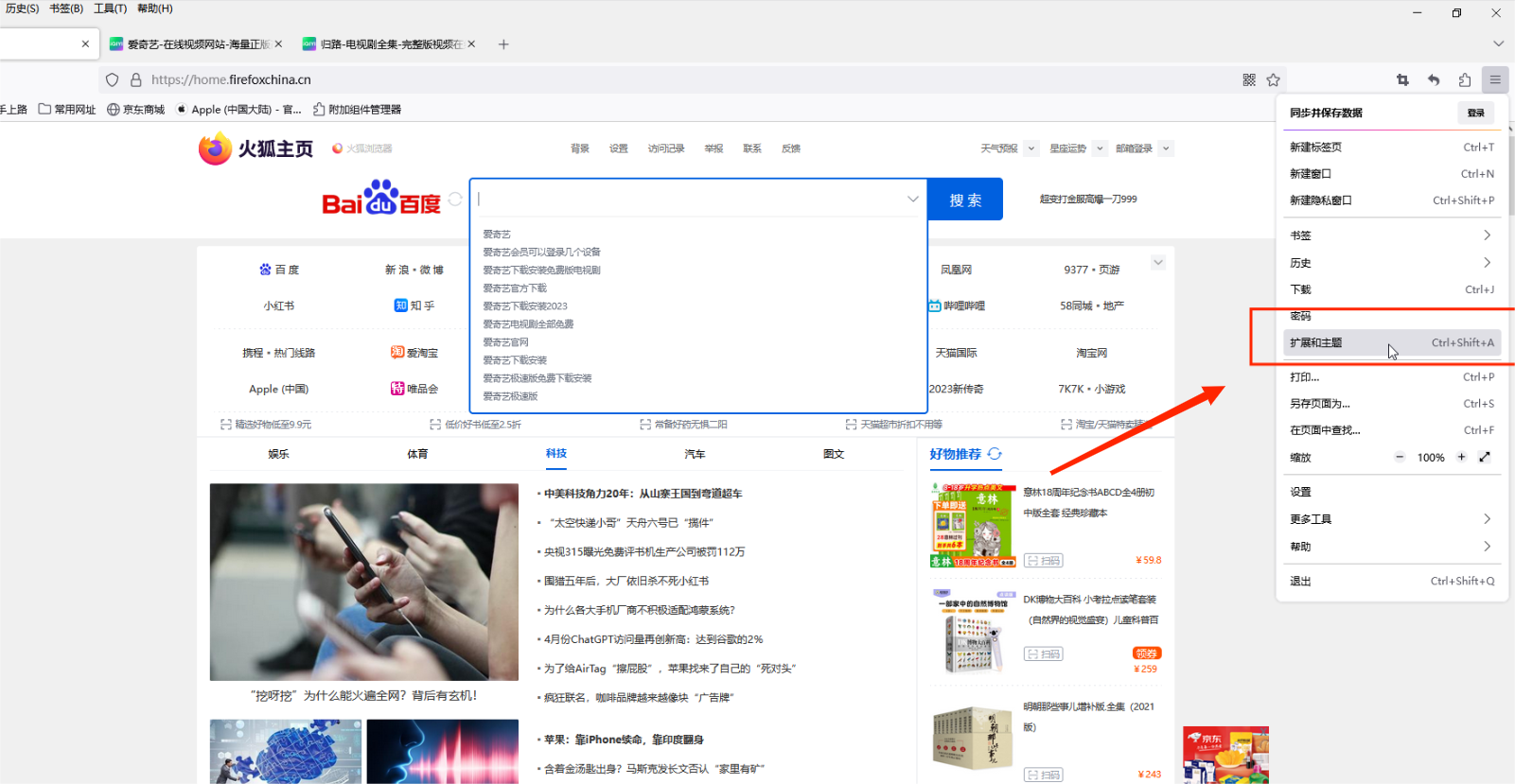Click the Baidu logo beside search box
This screenshot has height=784, width=1515.
pyautogui.click(x=381, y=198)
